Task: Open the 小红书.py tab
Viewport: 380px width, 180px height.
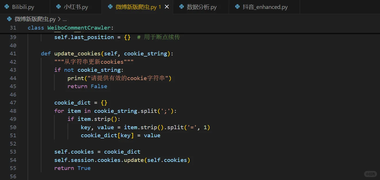Action: coord(76,7)
